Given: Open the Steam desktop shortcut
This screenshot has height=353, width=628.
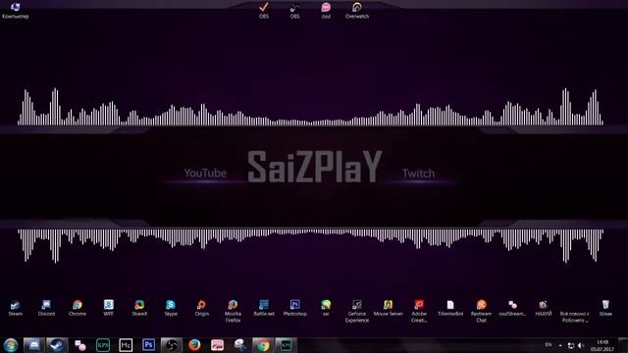Looking at the screenshot, I should [16, 308].
